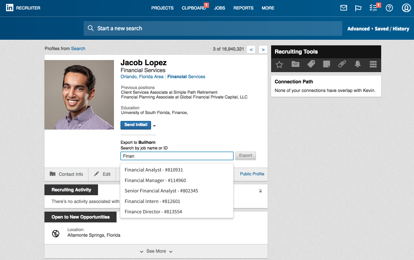Open the Clipboard menu
This screenshot has width=414, height=260.
194,8
